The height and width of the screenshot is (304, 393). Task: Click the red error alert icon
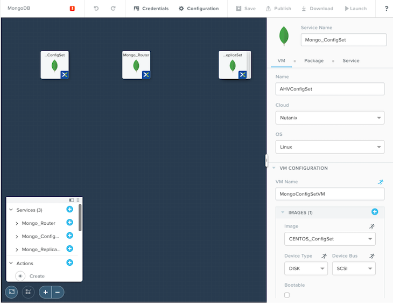pyautogui.click(x=72, y=9)
